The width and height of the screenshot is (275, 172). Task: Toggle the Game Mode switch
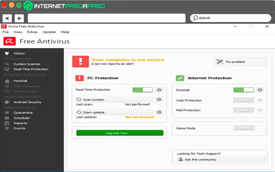point(244,128)
